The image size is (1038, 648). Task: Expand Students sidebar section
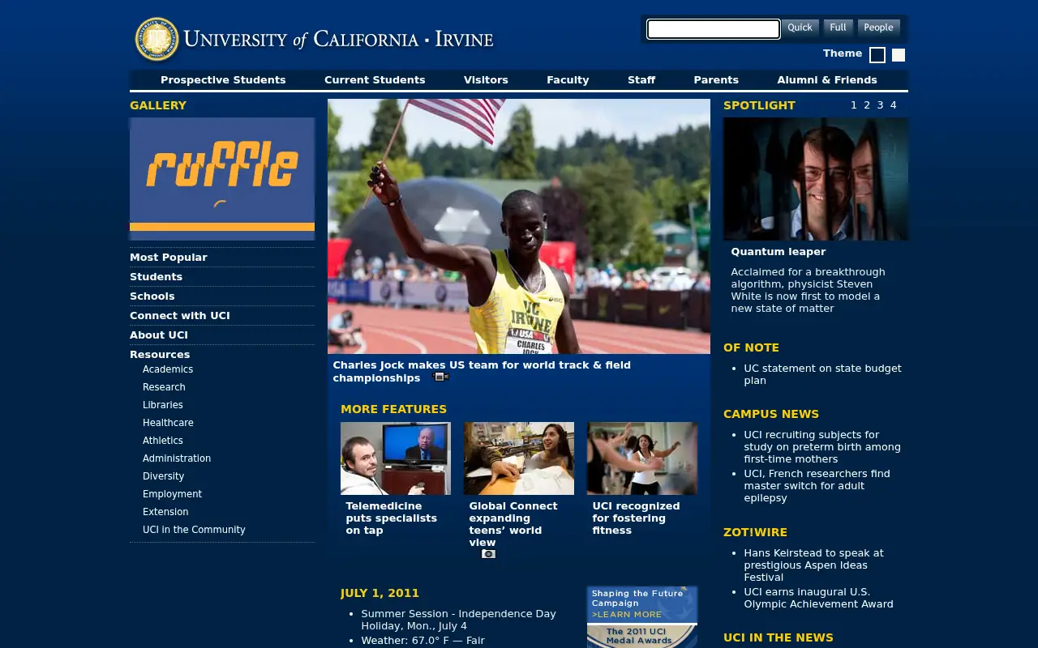click(x=156, y=277)
